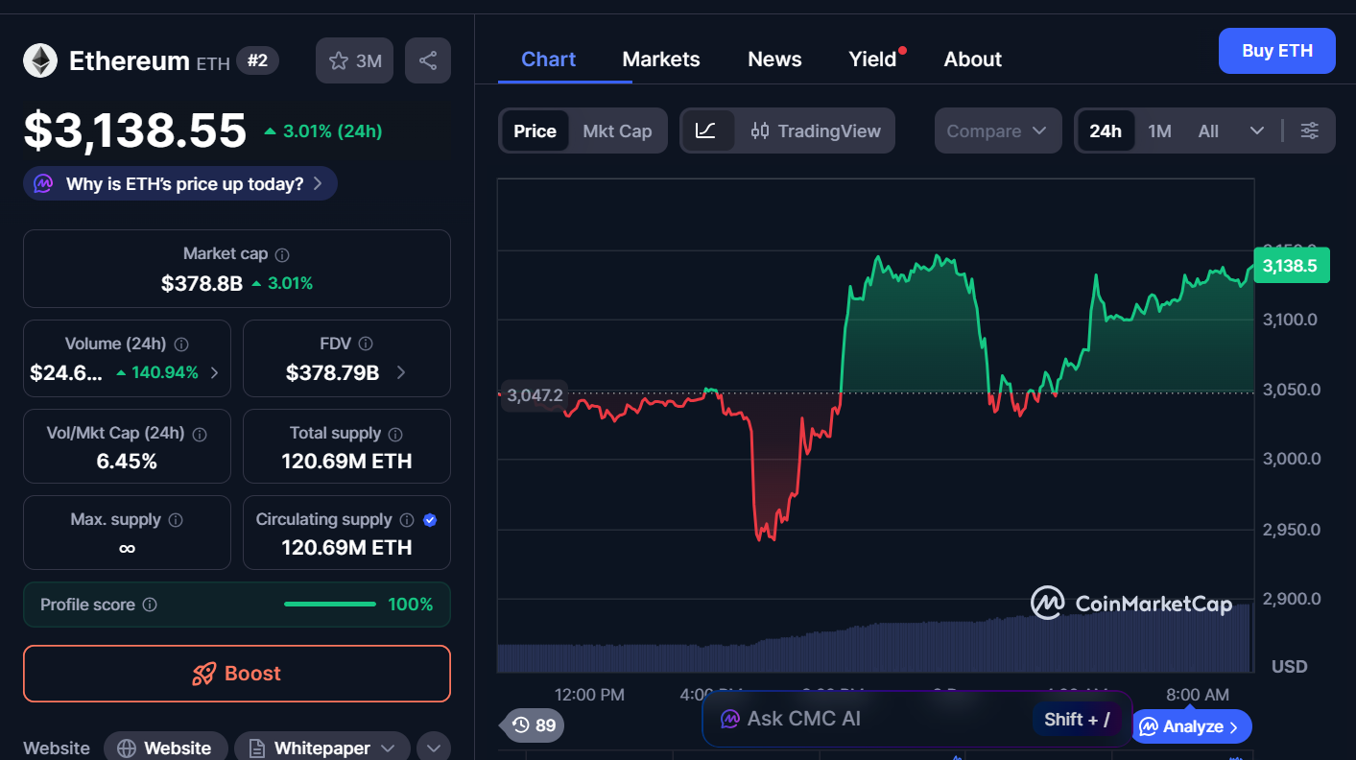Click the Buy ETH button
1356x760 pixels.
tap(1276, 50)
